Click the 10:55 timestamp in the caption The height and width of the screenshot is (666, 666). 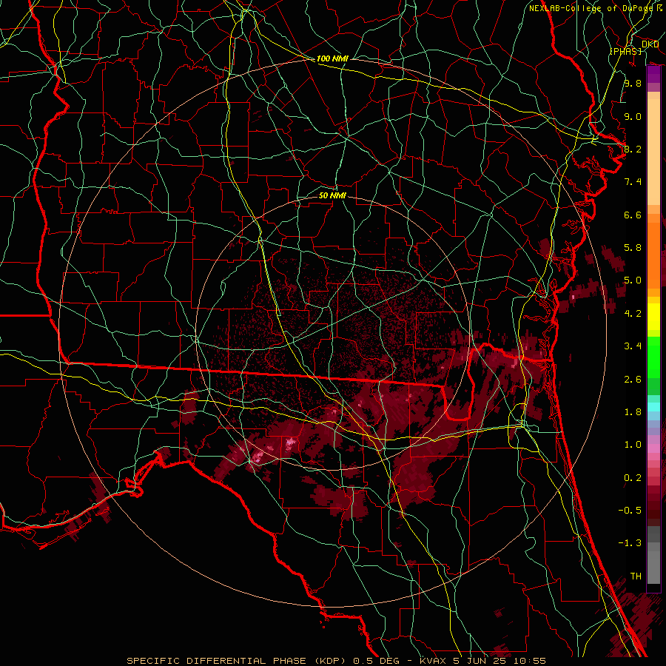coord(531,661)
